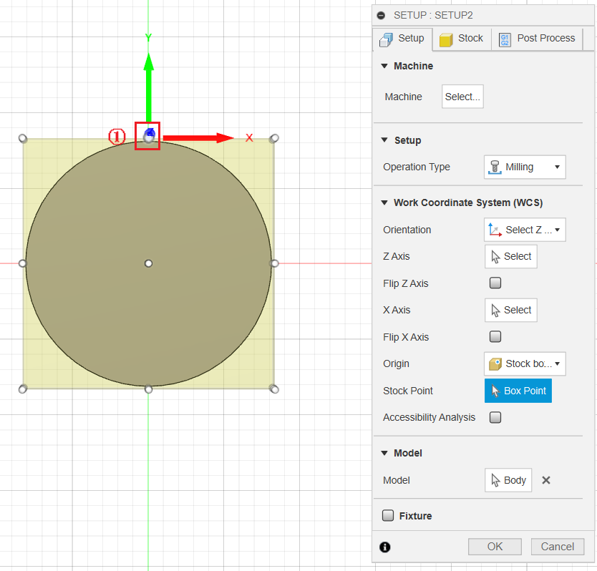Click the info icon at dialog bottom

pyautogui.click(x=385, y=547)
